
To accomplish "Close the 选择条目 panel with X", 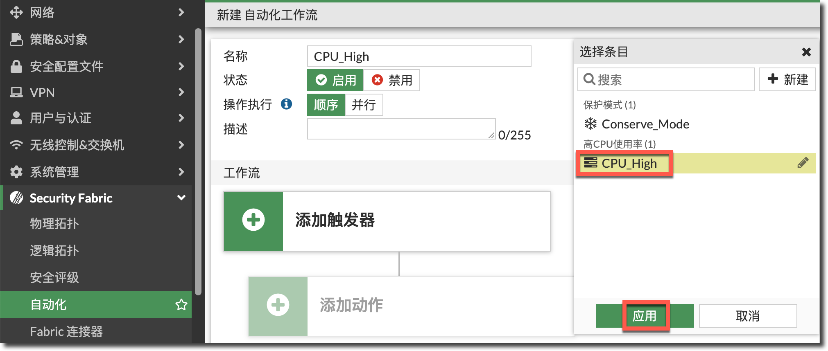I will click(806, 52).
